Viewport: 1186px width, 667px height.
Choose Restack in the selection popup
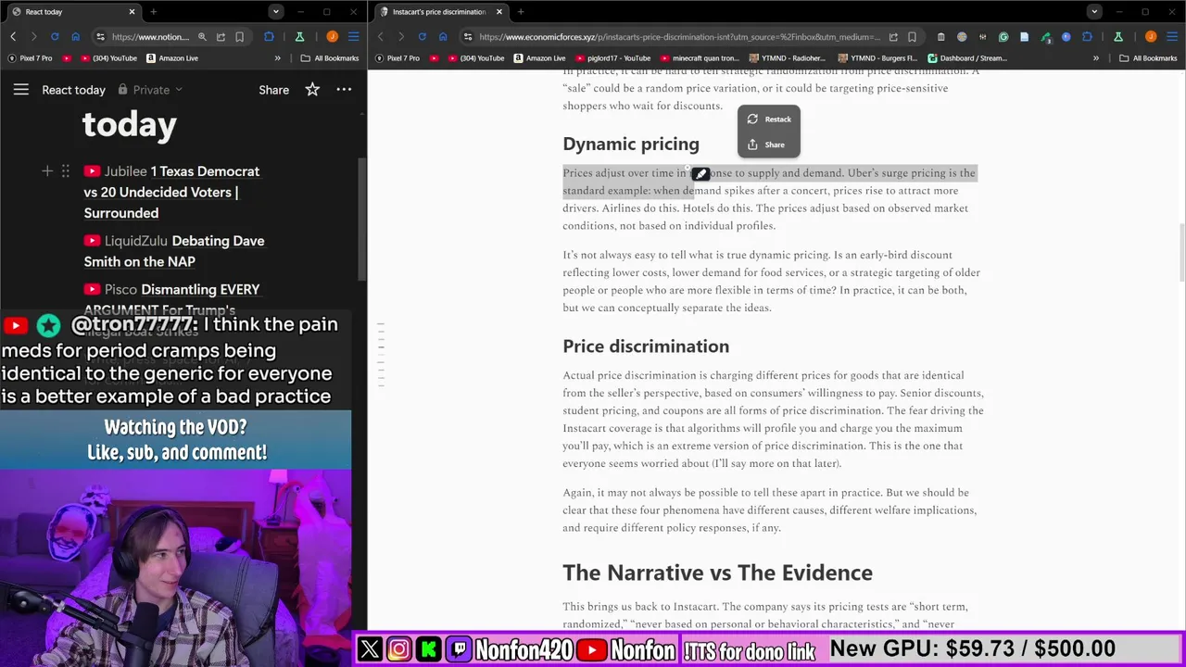[x=769, y=119]
